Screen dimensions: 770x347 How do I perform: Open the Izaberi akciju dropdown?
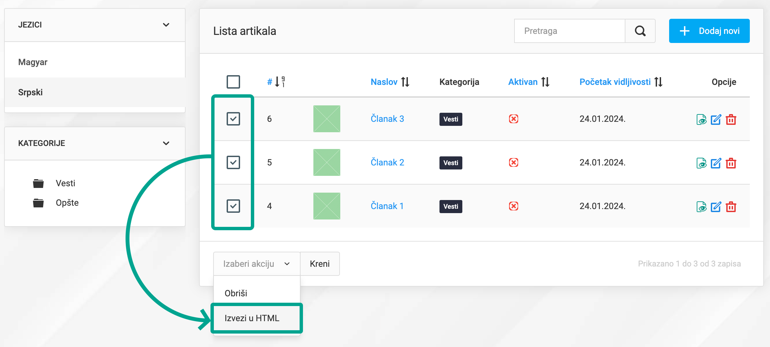click(x=256, y=264)
